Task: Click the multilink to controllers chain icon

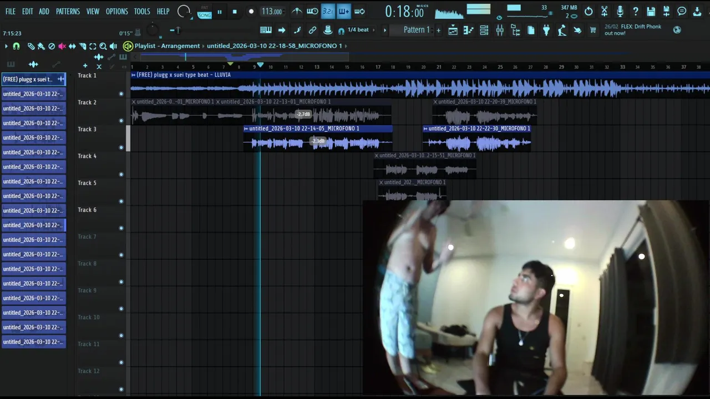Action: (312, 30)
